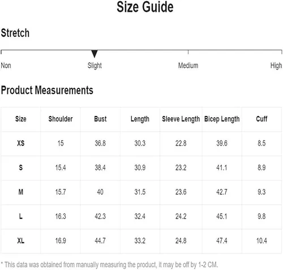Click the Bicep Length column header
This screenshot has height=270, width=283.
tap(222, 119)
